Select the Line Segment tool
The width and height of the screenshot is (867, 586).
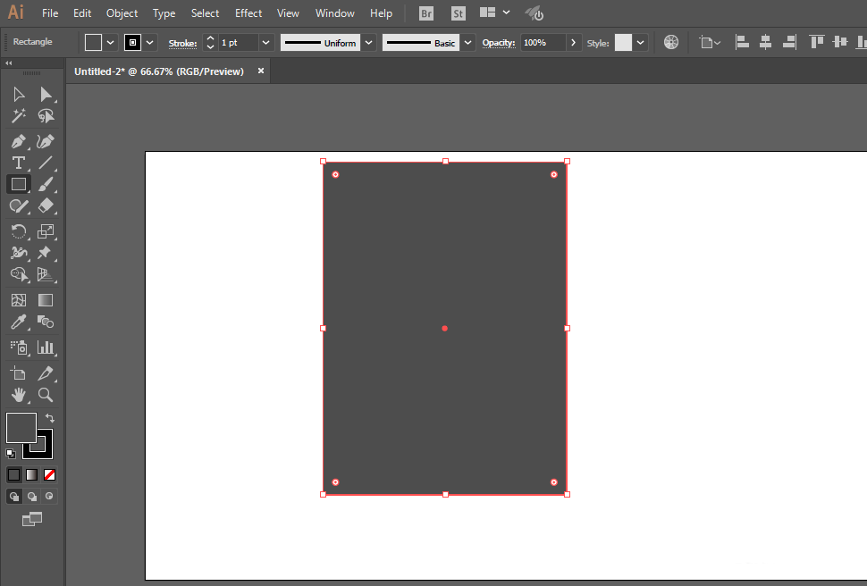tap(46, 163)
